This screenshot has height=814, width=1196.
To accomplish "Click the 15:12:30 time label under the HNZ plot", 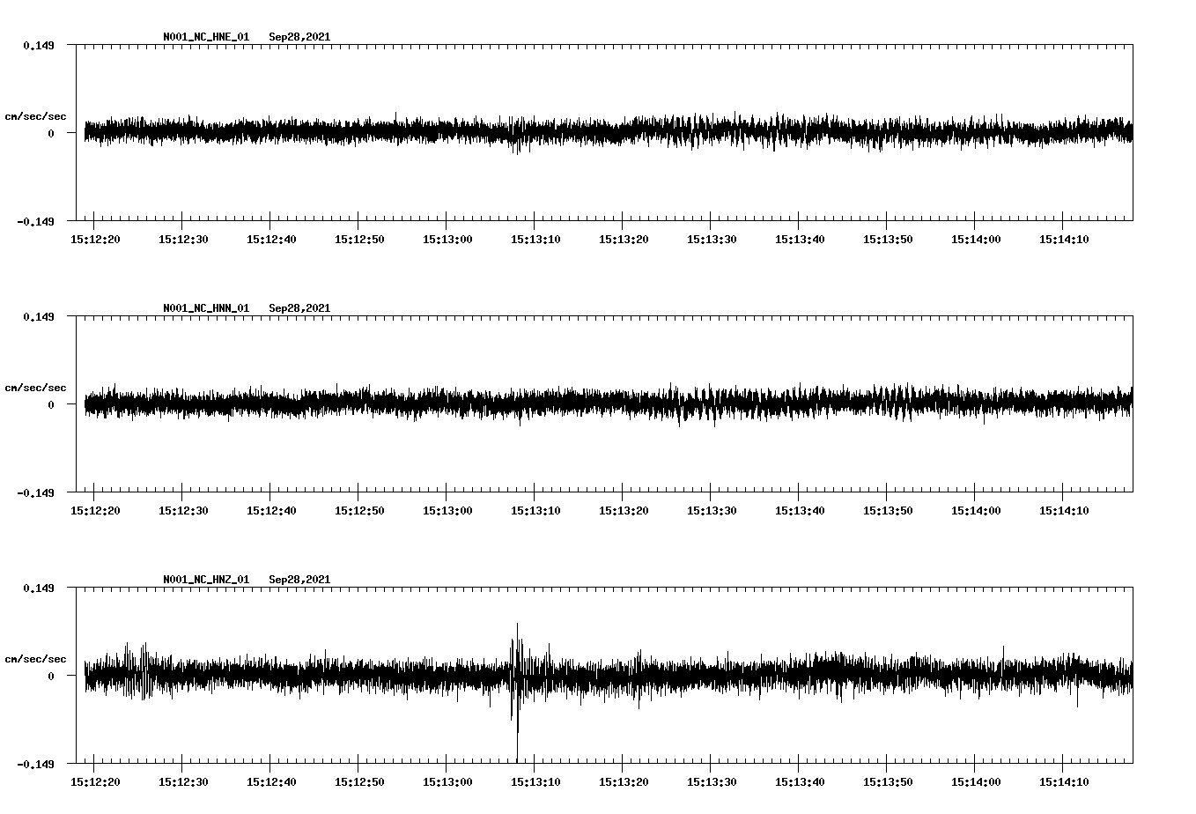I will (x=183, y=781).
